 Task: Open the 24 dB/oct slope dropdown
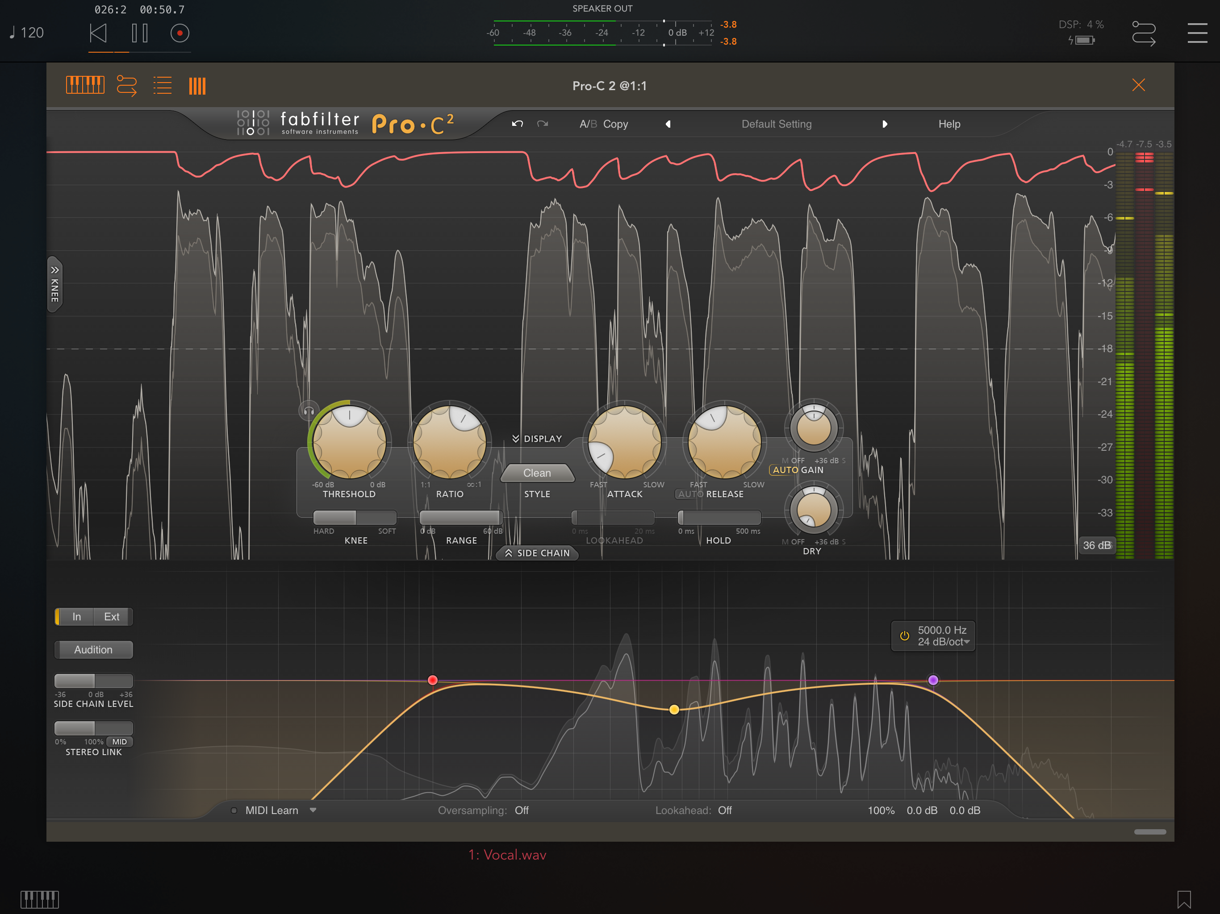pyautogui.click(x=944, y=642)
